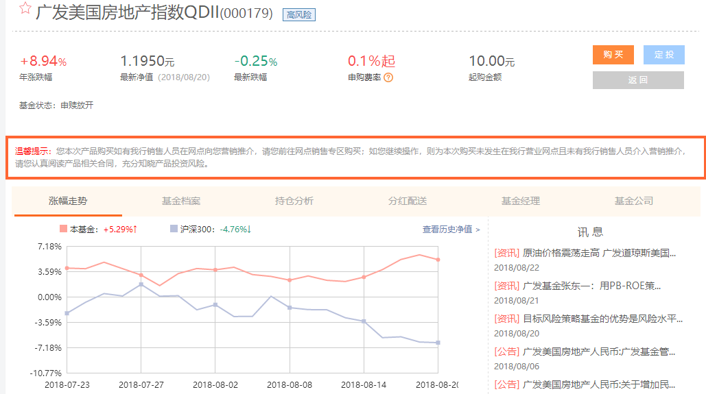Viewport: 706px width, 394px height.
Task: Go back using 返回 button
Action: click(638, 80)
